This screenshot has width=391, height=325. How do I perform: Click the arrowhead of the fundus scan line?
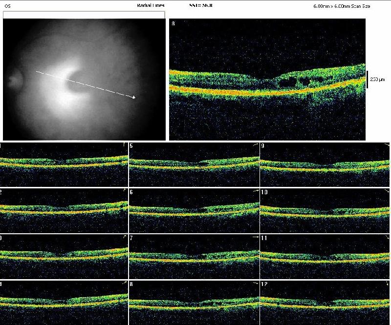133,97
